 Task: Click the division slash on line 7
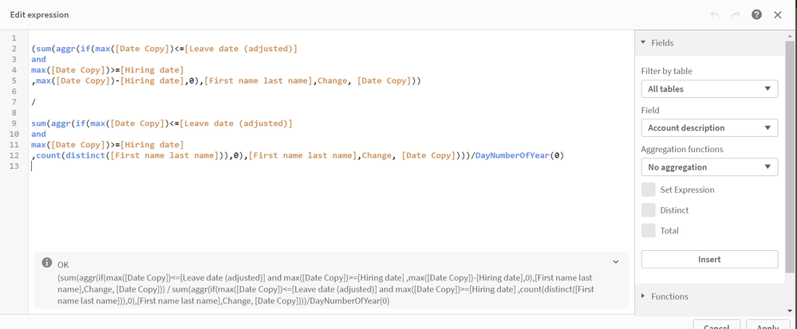pos(34,102)
